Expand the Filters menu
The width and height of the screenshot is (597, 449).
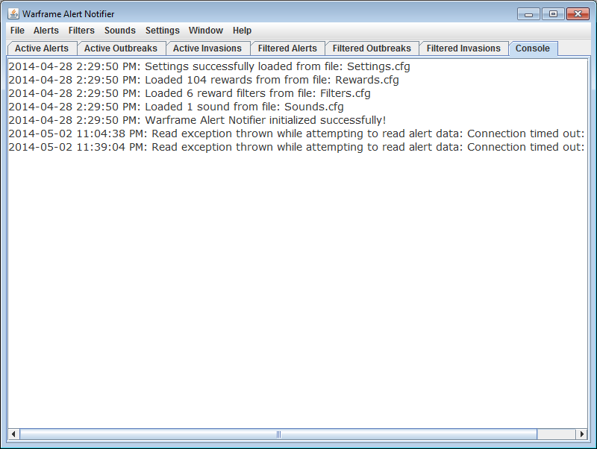pos(81,31)
